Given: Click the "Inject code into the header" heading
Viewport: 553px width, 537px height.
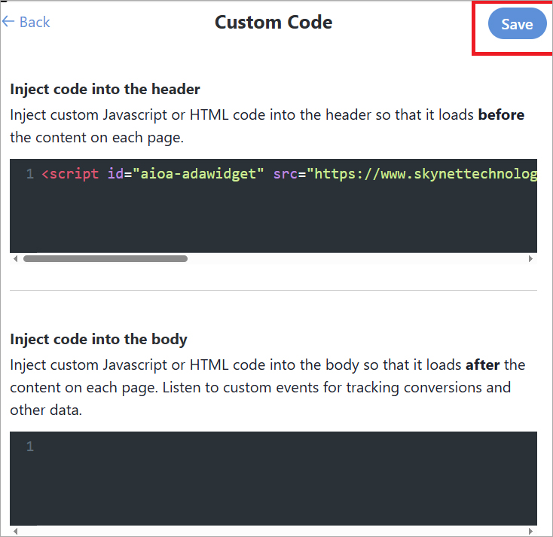Looking at the screenshot, I should (x=105, y=89).
